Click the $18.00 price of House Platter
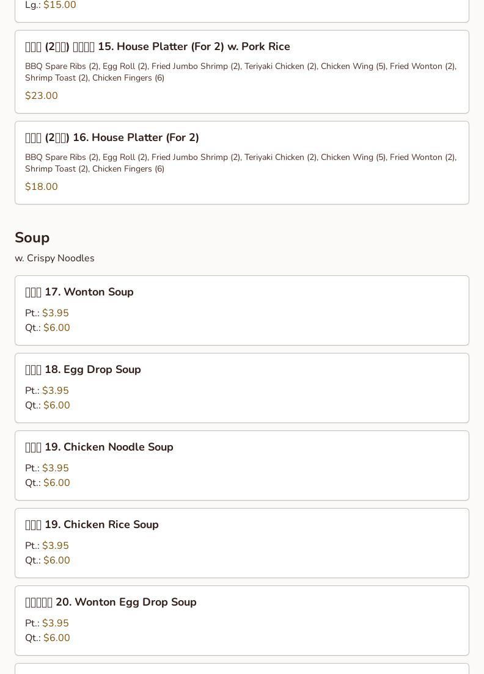This screenshot has height=674, width=484. coord(42,187)
